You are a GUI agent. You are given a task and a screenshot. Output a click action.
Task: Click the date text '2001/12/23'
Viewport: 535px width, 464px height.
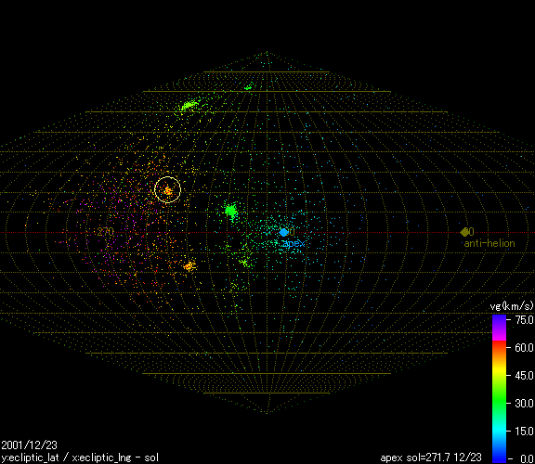(30, 445)
